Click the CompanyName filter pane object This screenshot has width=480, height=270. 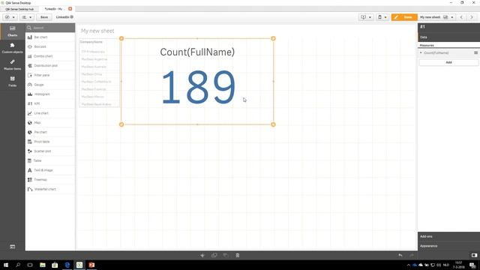[99, 73]
